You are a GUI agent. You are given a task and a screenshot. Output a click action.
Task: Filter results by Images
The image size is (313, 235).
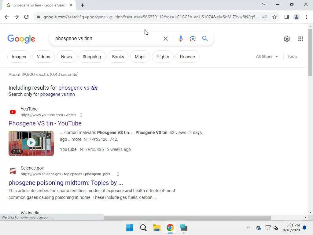click(19, 57)
